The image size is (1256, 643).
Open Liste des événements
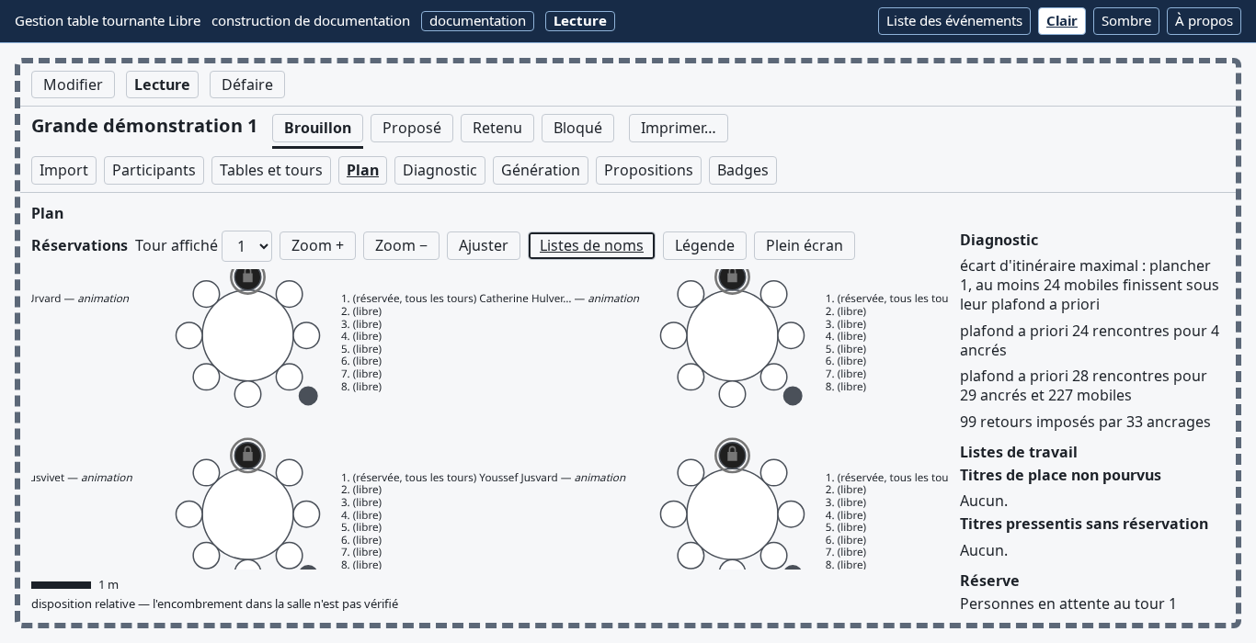[x=954, y=21]
